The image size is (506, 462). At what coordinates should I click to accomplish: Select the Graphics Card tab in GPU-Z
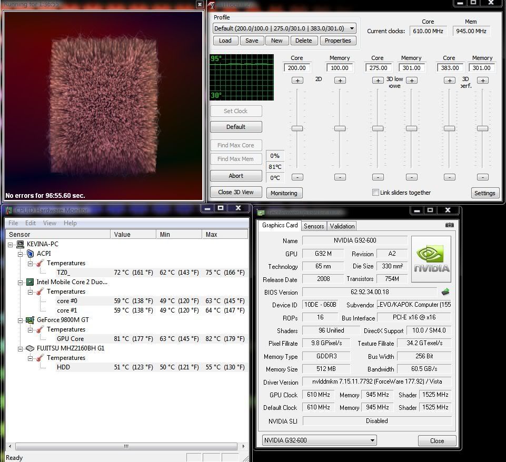[280, 225]
